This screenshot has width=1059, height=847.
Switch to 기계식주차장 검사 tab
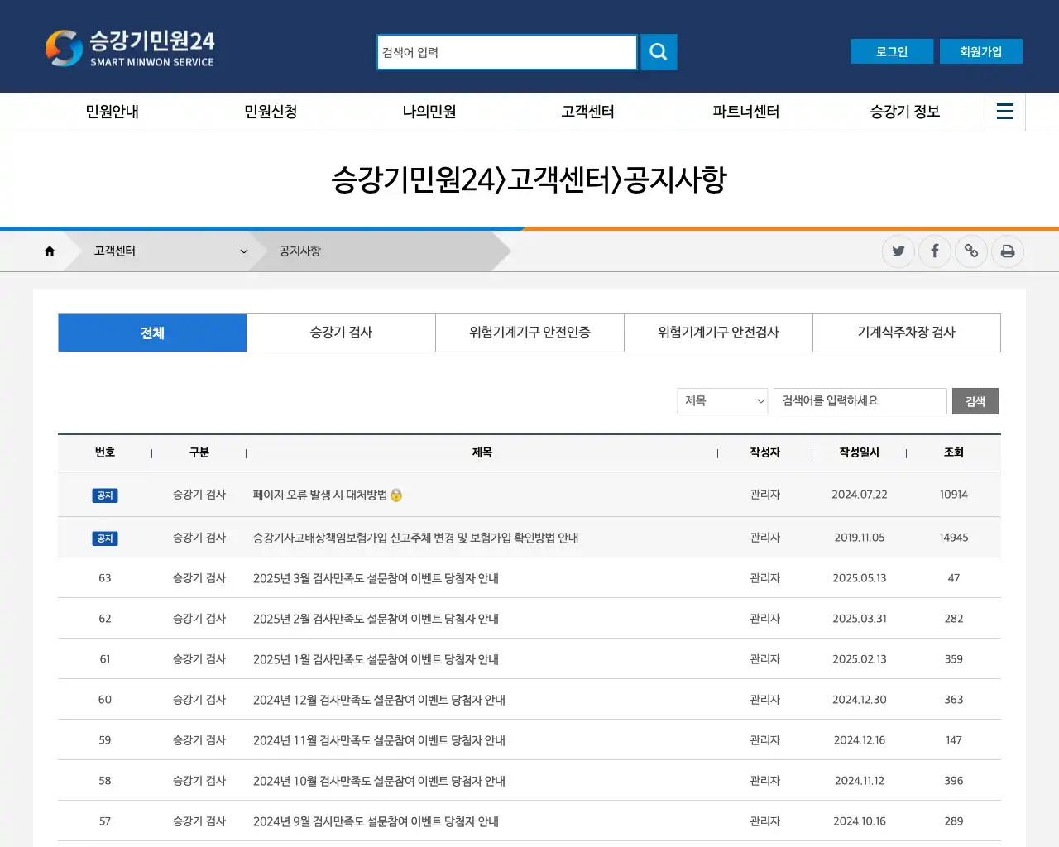click(907, 333)
